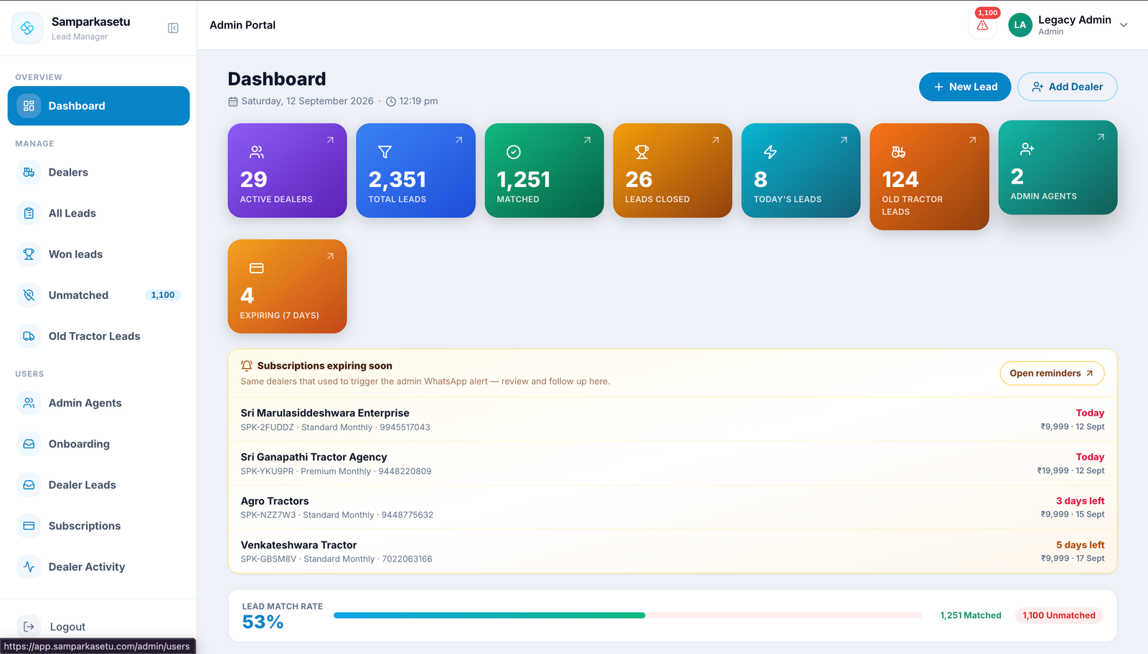This screenshot has height=654, width=1148.
Task: Click the Logout door icon
Action: (29, 627)
